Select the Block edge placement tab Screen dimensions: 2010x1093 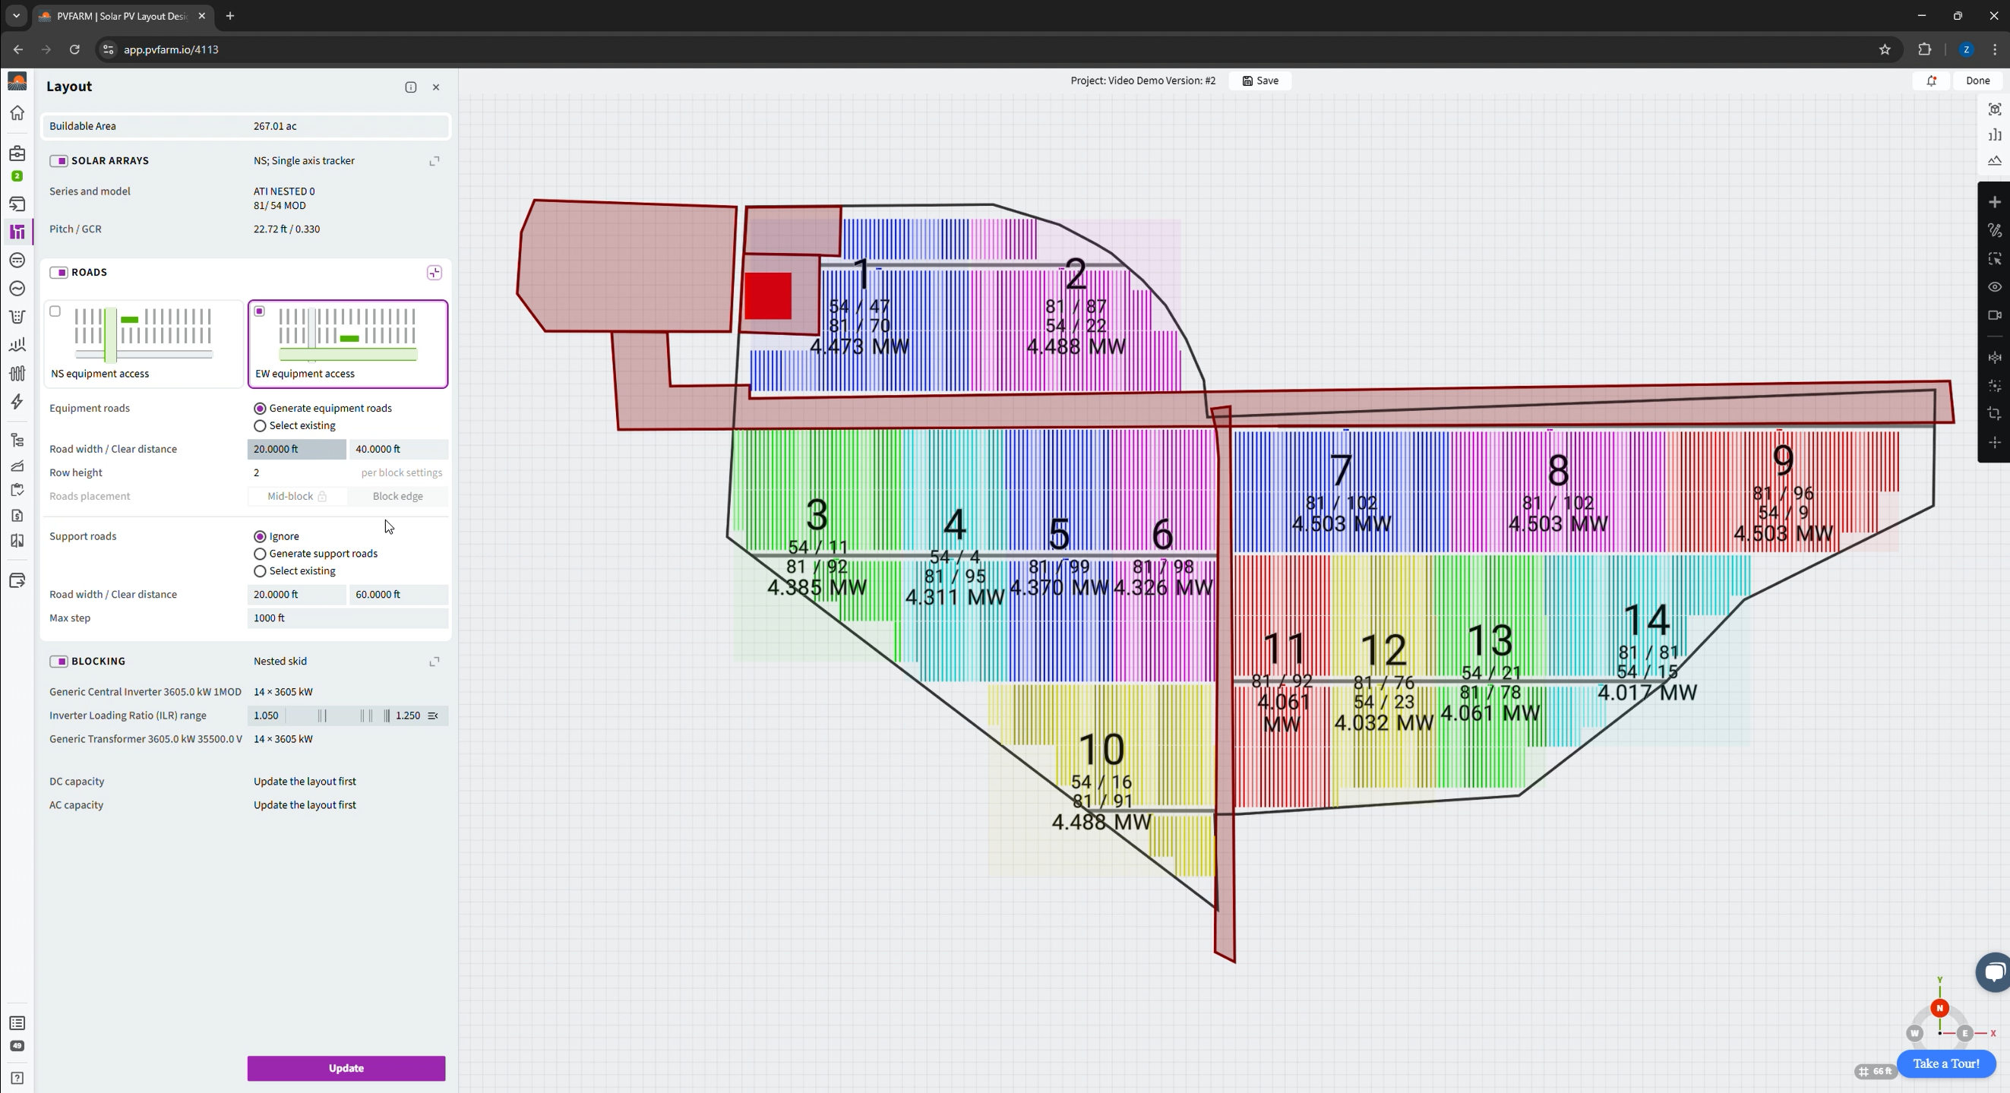[x=398, y=496]
